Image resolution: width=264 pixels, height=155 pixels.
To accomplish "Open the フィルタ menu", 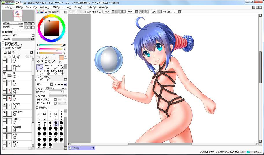I will (x=67, y=7).
